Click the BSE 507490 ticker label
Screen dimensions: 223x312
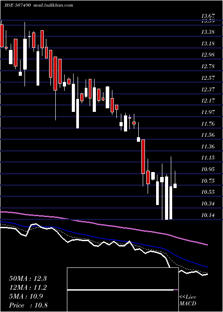18,5
